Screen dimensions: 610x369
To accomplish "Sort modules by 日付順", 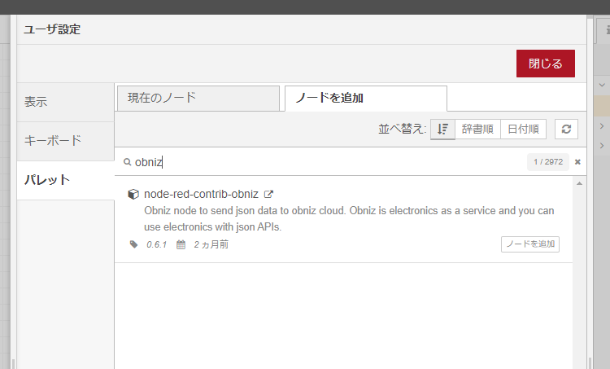I will click(x=522, y=129).
